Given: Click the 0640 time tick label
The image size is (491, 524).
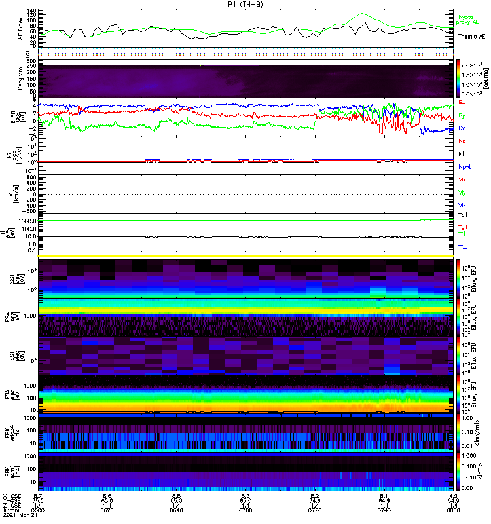Looking at the screenshot, I should 176,510.
